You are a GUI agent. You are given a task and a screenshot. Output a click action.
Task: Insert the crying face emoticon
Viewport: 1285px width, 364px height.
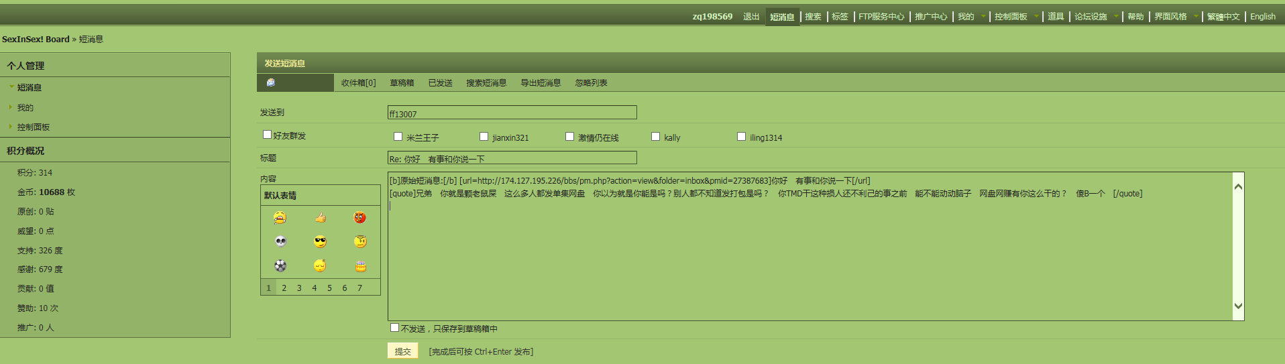coord(280,217)
